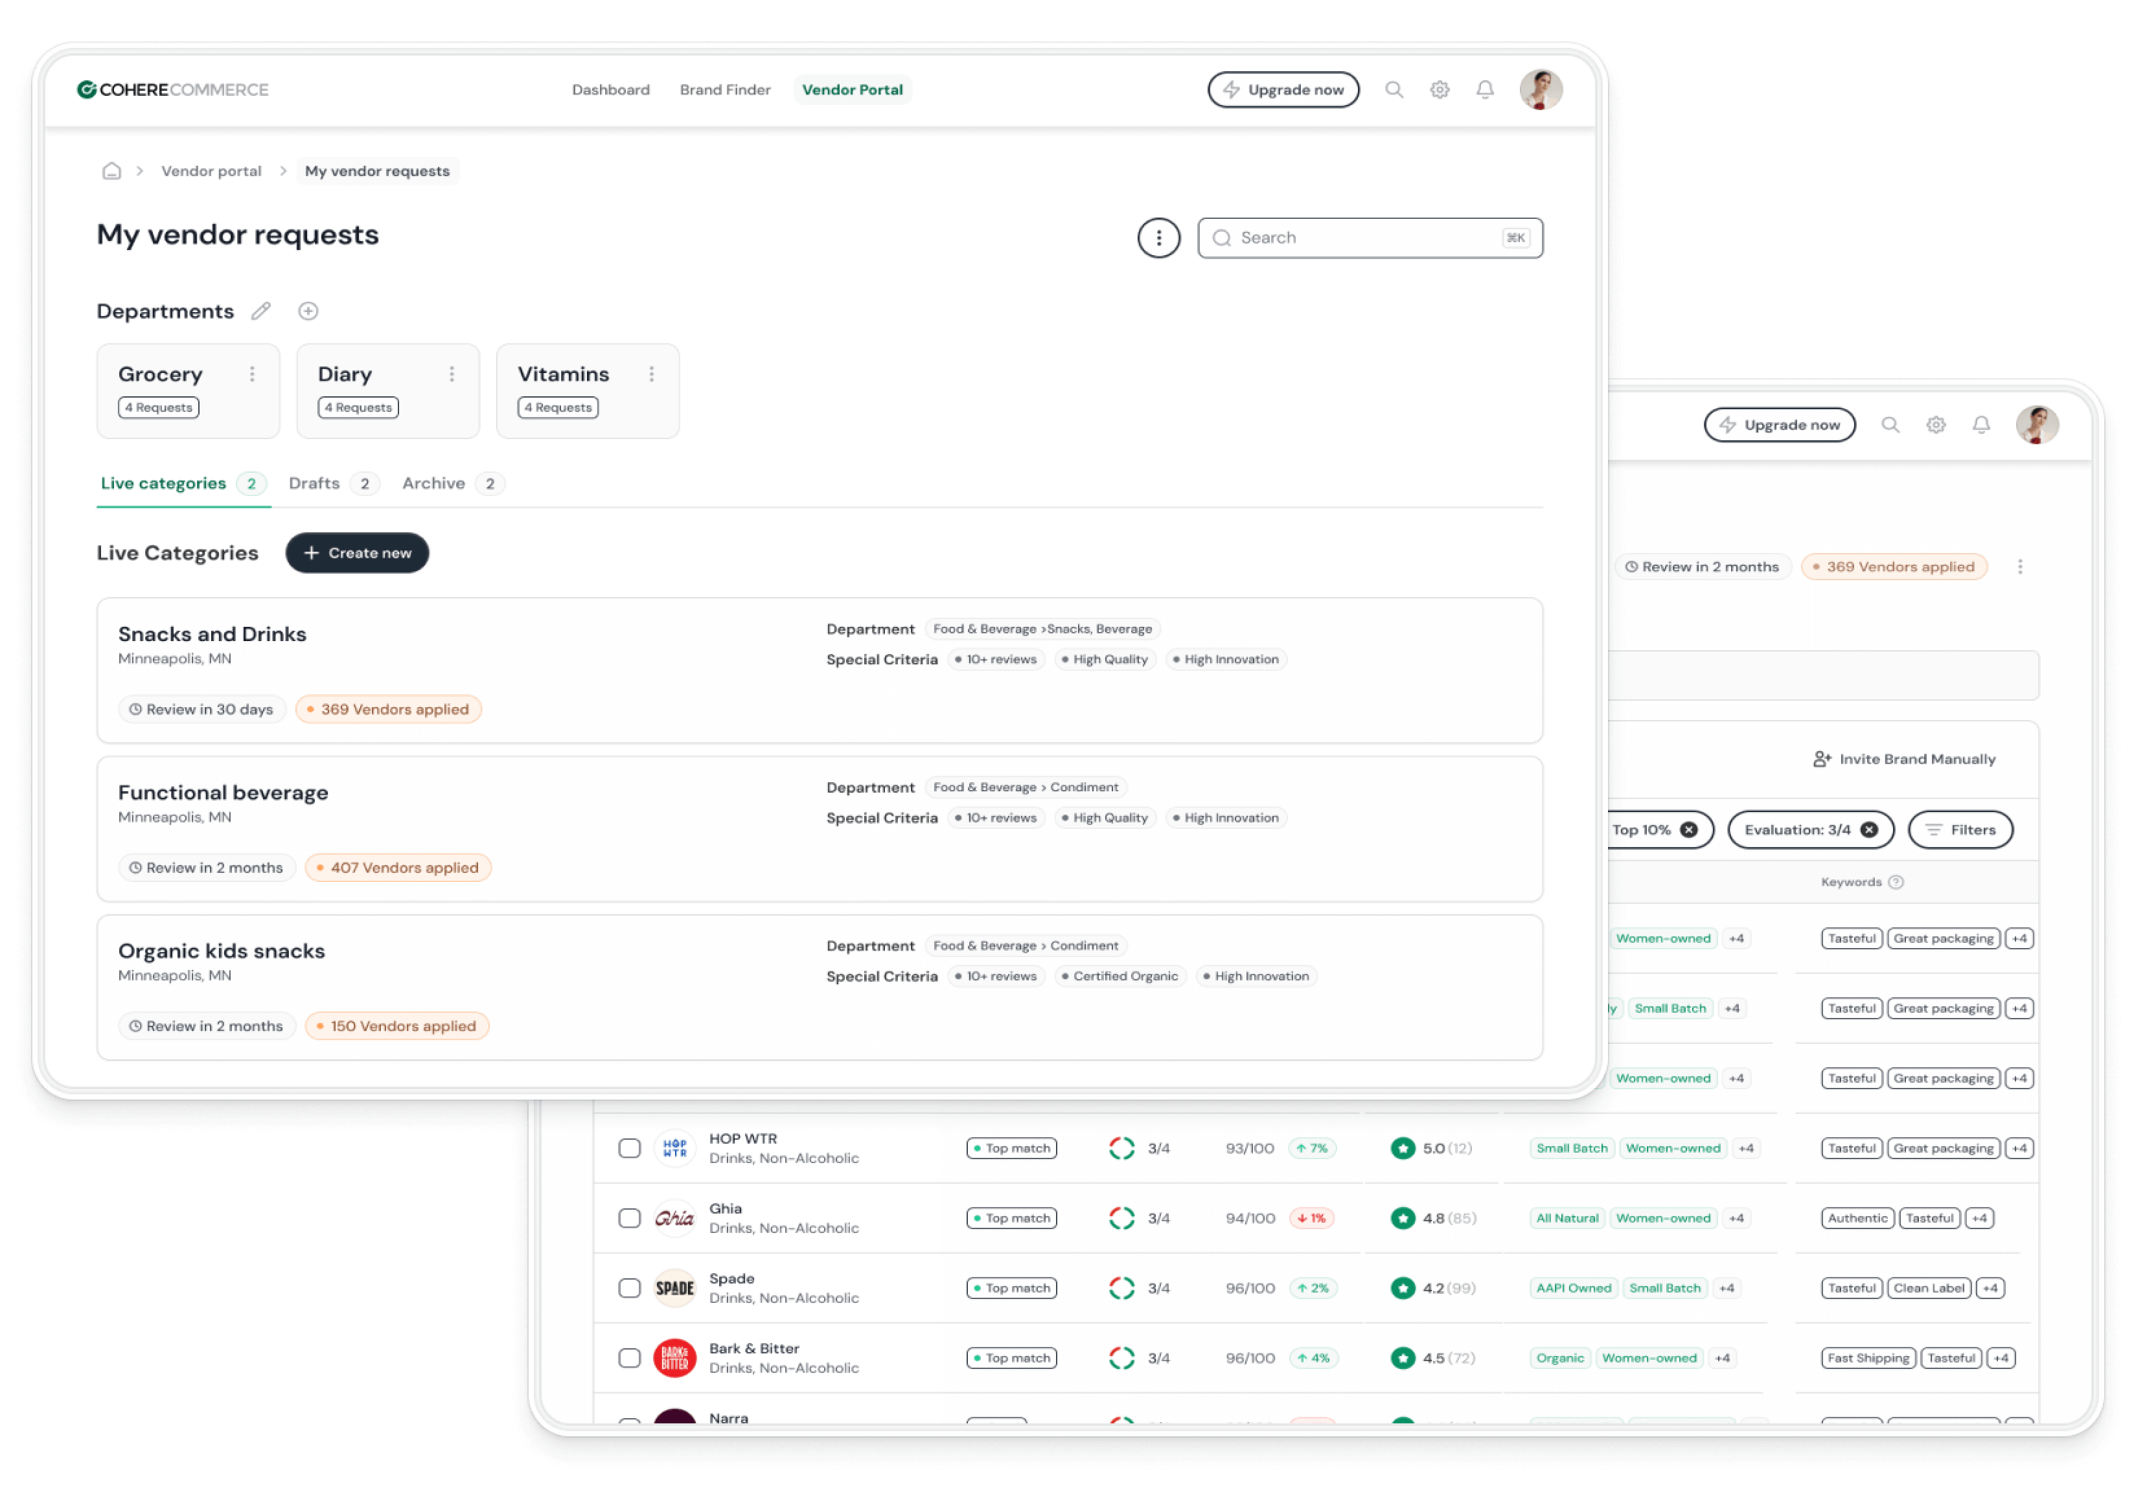
Task: Expand +4 keywords in Bark & Bitter row
Action: (x=2000, y=1359)
